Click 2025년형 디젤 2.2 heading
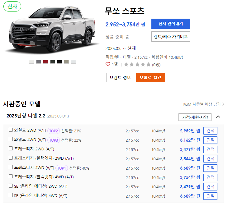 tap(26, 116)
